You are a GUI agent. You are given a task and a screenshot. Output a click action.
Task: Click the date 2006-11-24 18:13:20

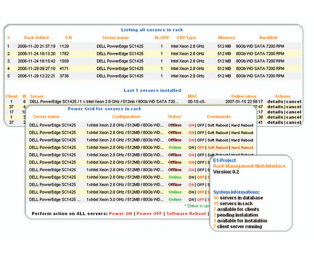[x=37, y=54]
